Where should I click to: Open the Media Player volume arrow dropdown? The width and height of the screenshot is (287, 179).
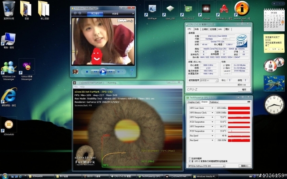[x=122, y=72]
